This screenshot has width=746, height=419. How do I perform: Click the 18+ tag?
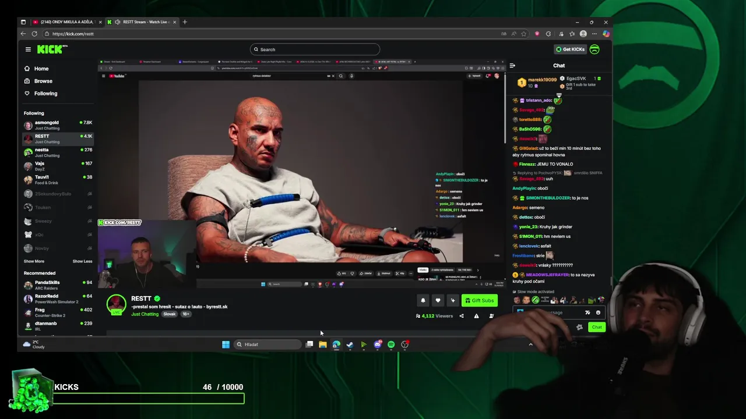click(x=185, y=314)
